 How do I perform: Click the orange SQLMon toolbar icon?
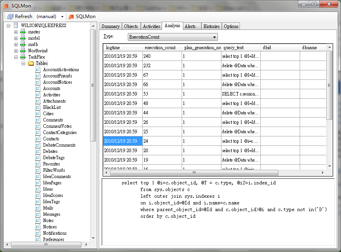pyautogui.click(x=72, y=17)
